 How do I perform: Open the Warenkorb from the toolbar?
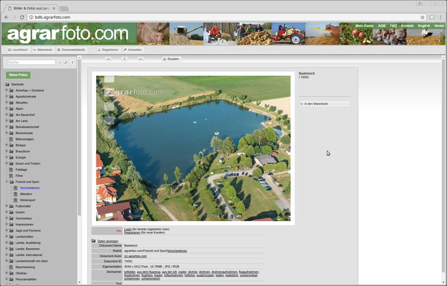point(42,50)
